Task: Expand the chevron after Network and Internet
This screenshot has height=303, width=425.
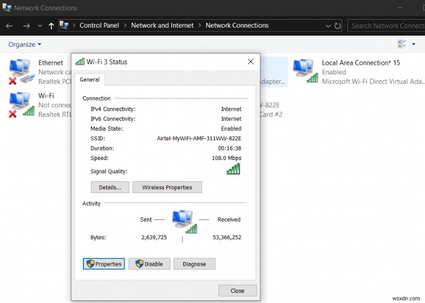Action: [x=200, y=26]
